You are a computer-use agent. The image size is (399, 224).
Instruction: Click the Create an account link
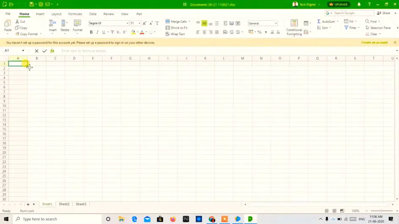click(x=374, y=43)
